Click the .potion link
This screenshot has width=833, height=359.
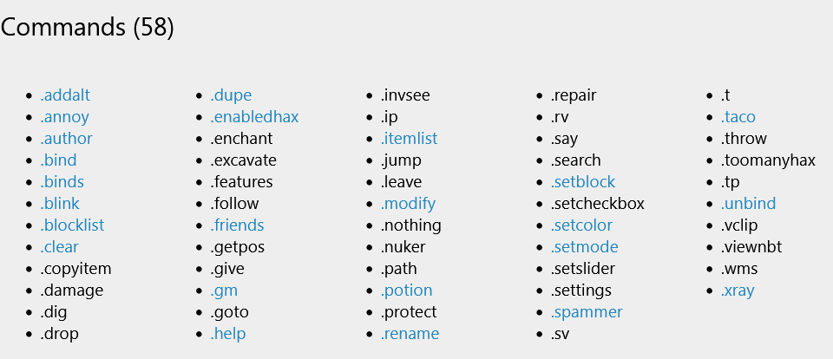406,291
